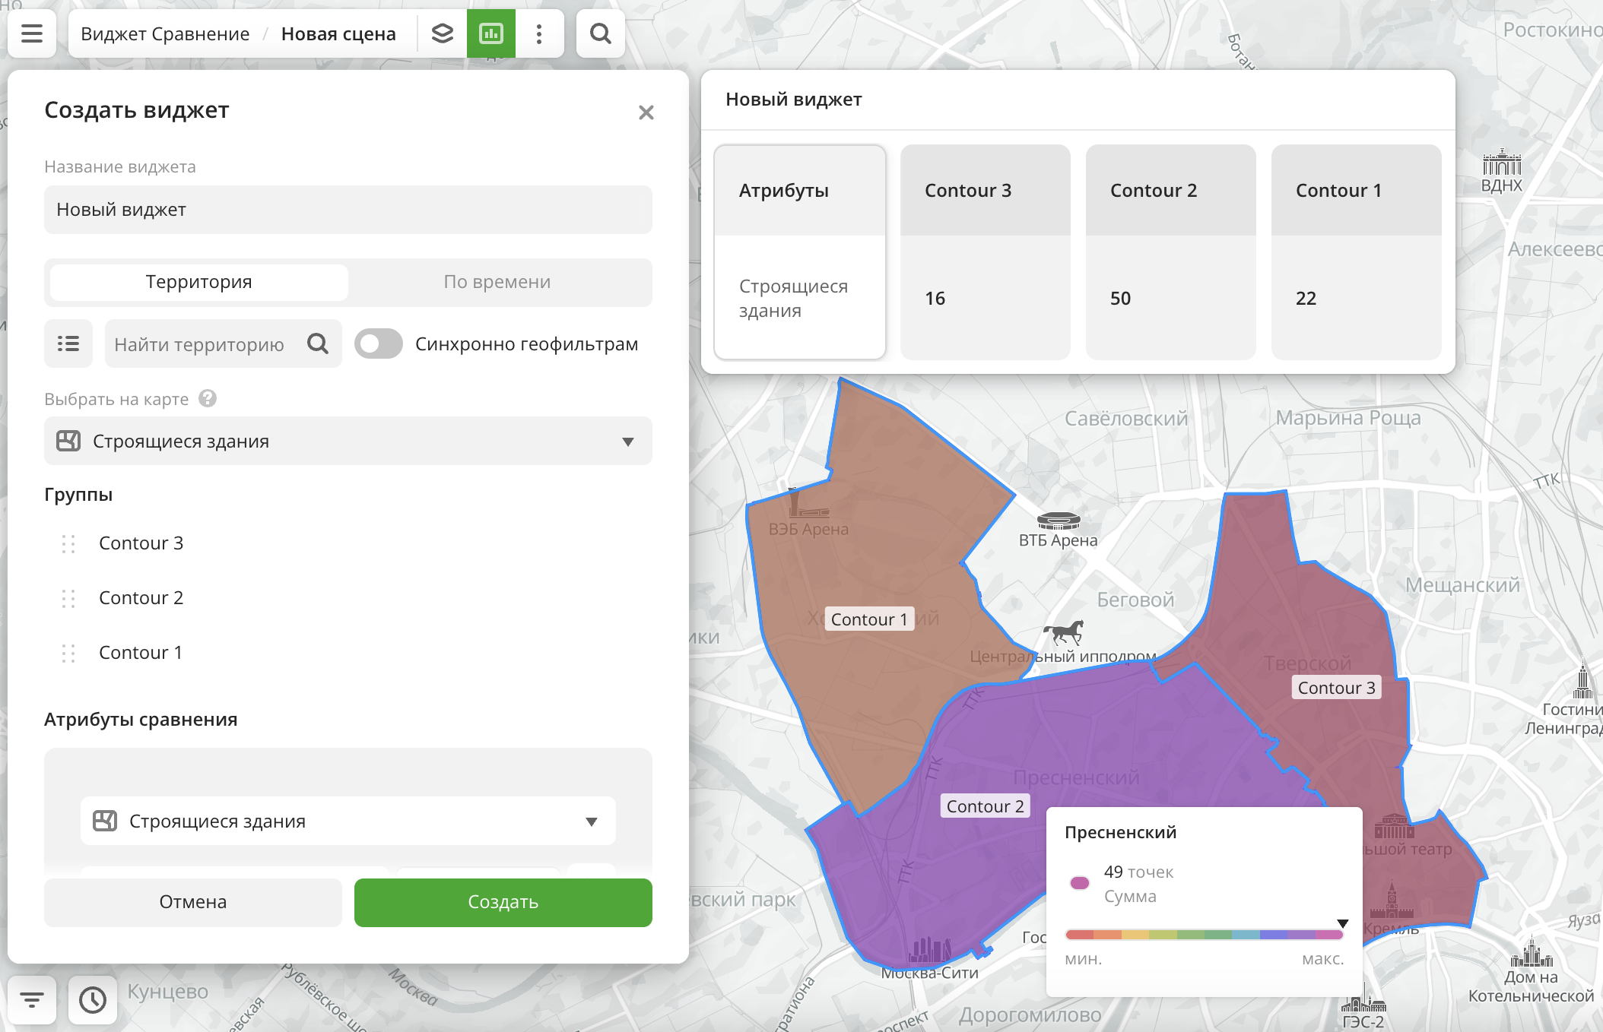Click the search magnifier in top toolbar
1603x1032 pixels.
601,33
